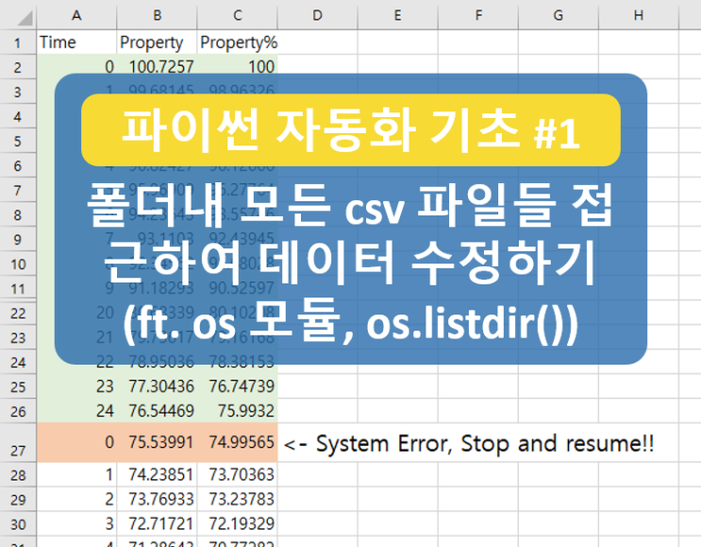Click cell containing 74.99565
Viewport: 701px width, 547px height.
(238, 442)
